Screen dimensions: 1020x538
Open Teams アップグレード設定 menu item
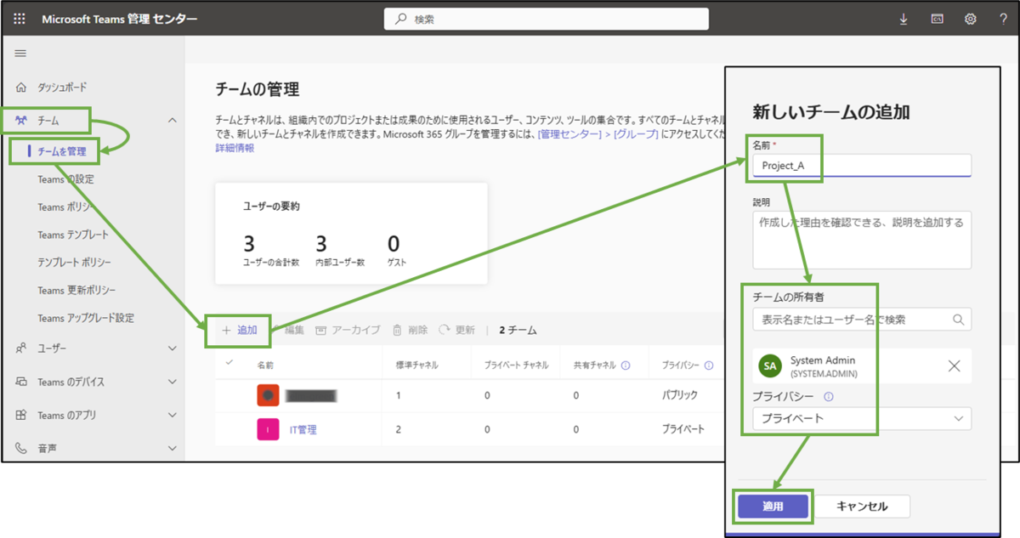(86, 318)
